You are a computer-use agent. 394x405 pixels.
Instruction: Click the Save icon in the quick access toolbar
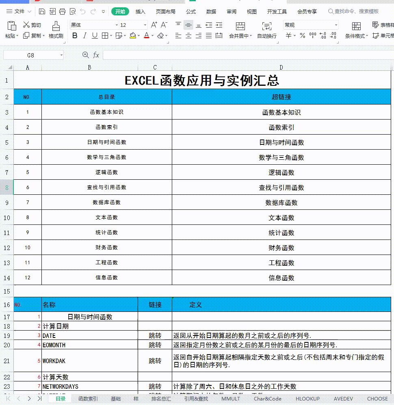coord(42,11)
